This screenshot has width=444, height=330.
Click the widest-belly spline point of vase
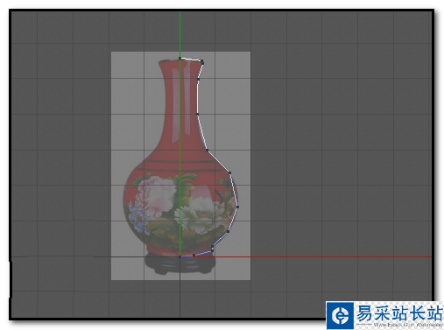pyautogui.click(x=237, y=207)
